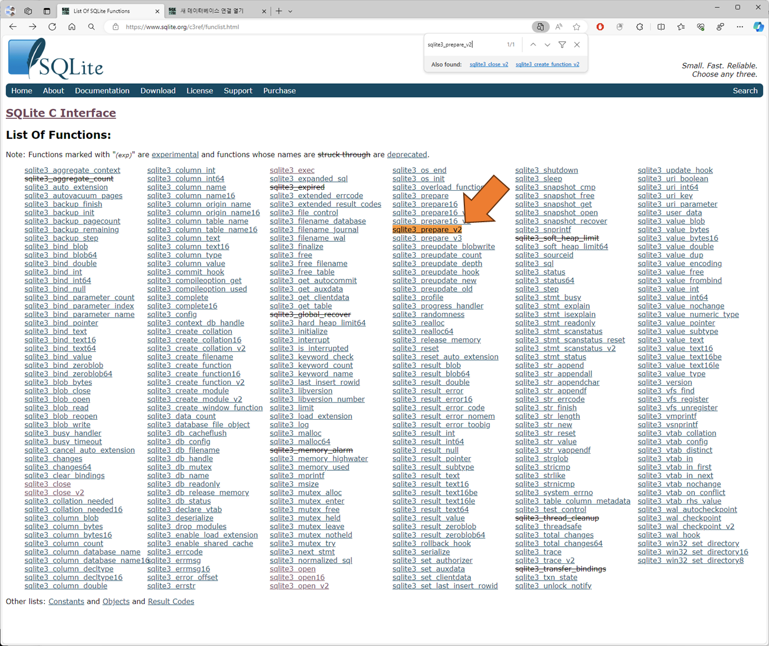
Task: Open the tab actions menu icon
Action: click(47, 11)
